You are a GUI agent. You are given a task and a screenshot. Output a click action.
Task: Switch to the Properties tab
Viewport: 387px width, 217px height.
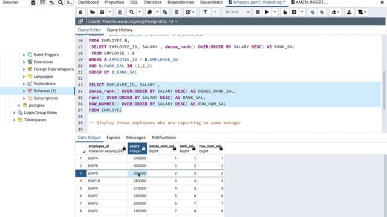(114, 2)
